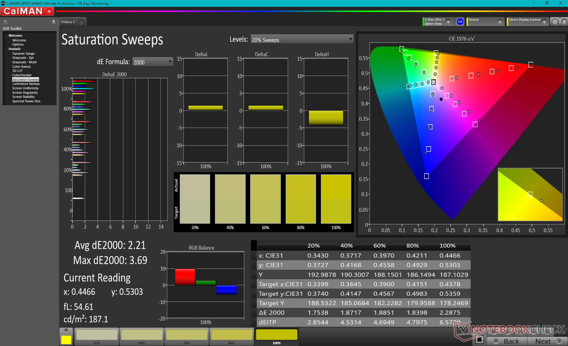
Task: Add a new history tab with plus icon
Action: (x=81, y=22)
